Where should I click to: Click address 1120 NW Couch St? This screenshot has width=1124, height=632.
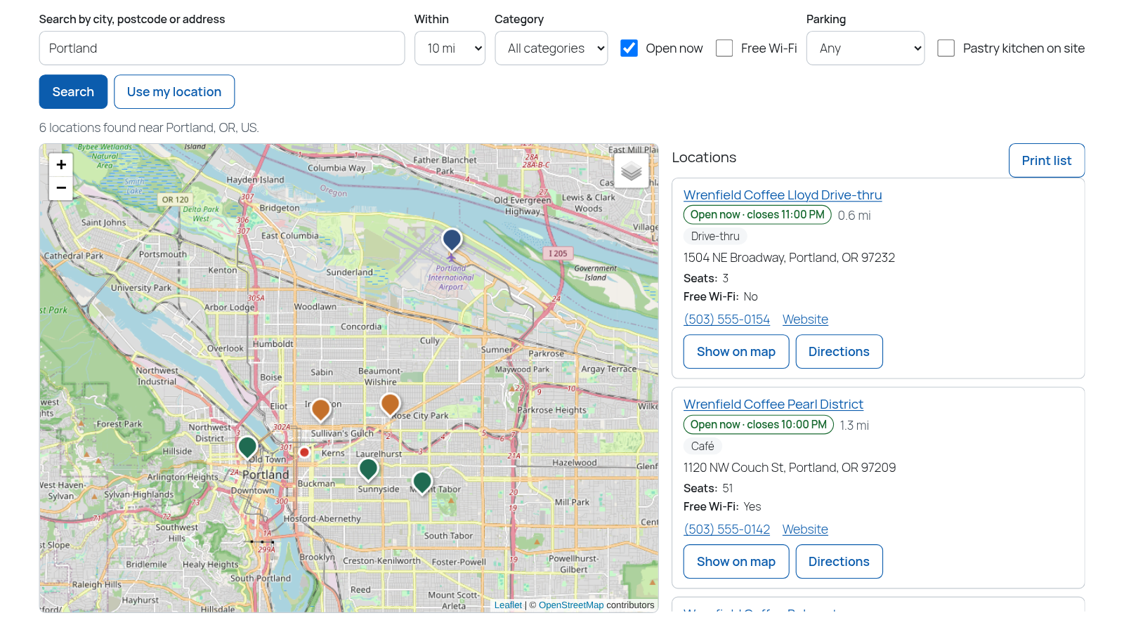[790, 468]
